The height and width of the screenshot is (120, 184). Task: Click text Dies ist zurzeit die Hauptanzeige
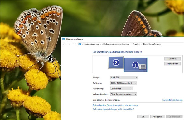coord(106,100)
